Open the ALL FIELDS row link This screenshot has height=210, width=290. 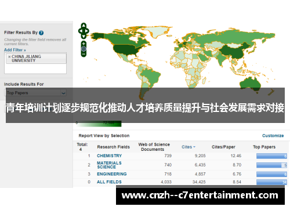pos(109,182)
